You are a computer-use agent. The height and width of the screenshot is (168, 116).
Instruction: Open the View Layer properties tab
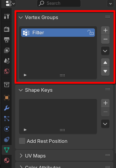[x=7, y=50]
